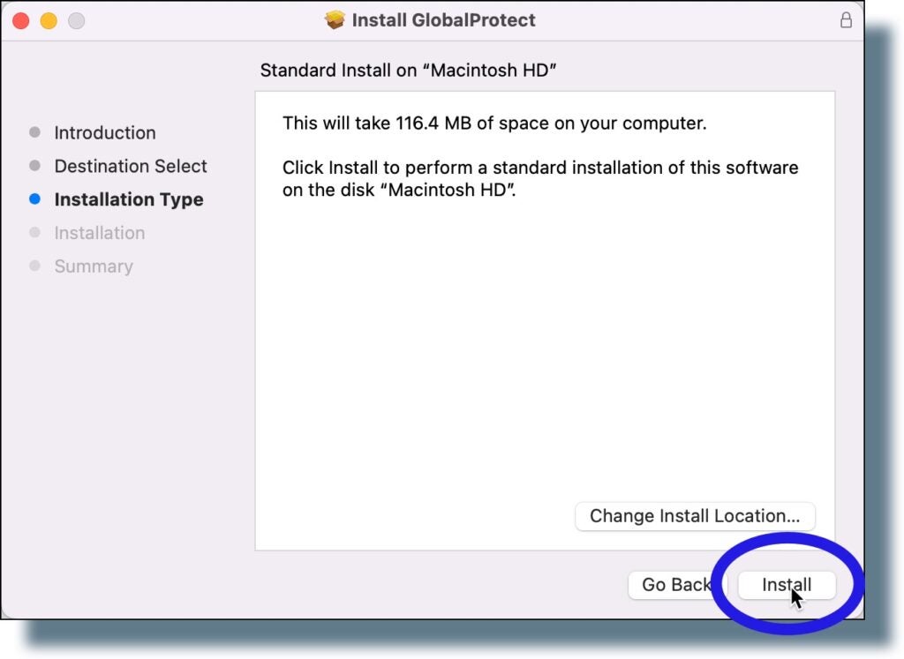Click the GlobalProtect package icon in title bar
Screen dimensions: 904x659
click(x=335, y=19)
